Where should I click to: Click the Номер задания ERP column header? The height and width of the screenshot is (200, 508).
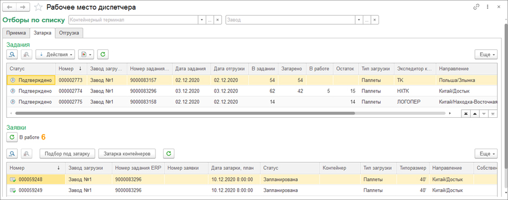(138, 168)
